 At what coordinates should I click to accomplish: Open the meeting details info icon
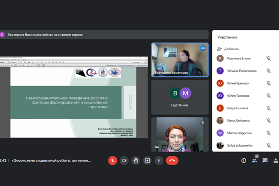coord(244,161)
